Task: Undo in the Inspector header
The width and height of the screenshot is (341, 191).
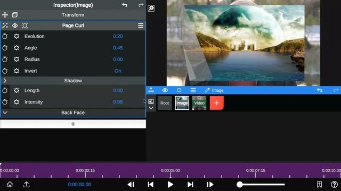Action: pos(125,5)
